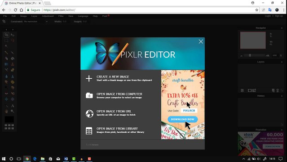Reload the browser page
The width and height of the screenshot is (287, 162).
[15, 10]
